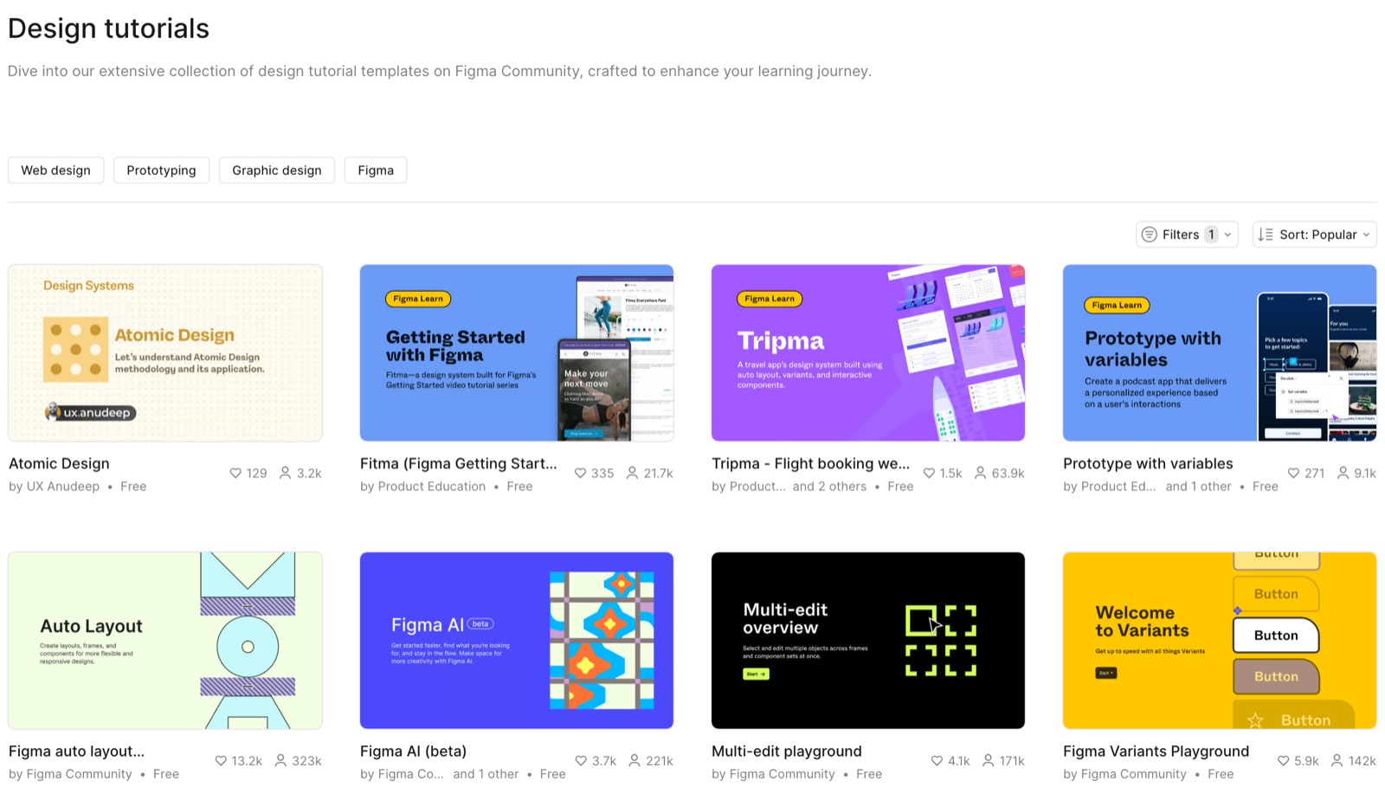The image size is (1385, 793).
Task: Open the Figma AI (beta) title link
Action: tap(413, 751)
